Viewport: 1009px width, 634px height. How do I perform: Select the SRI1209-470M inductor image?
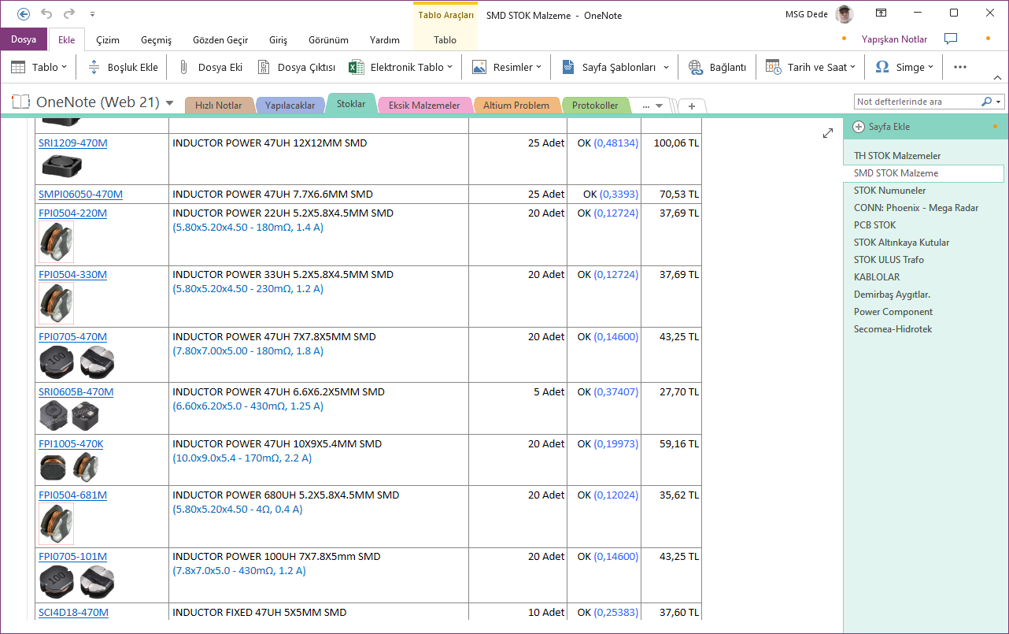(61, 165)
